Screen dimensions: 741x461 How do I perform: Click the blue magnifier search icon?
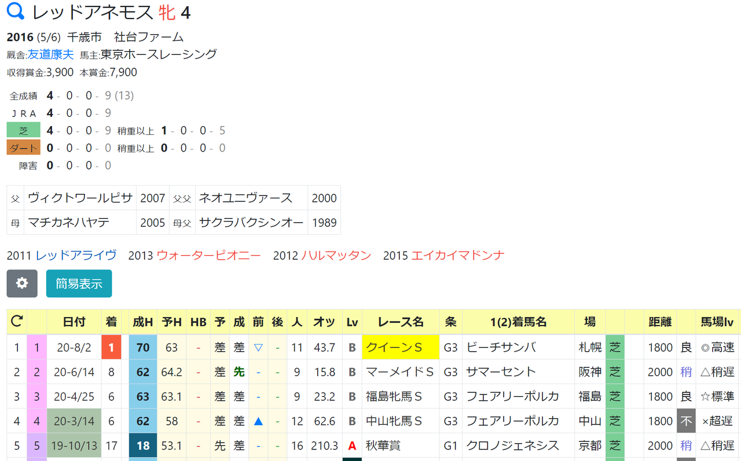16,12
